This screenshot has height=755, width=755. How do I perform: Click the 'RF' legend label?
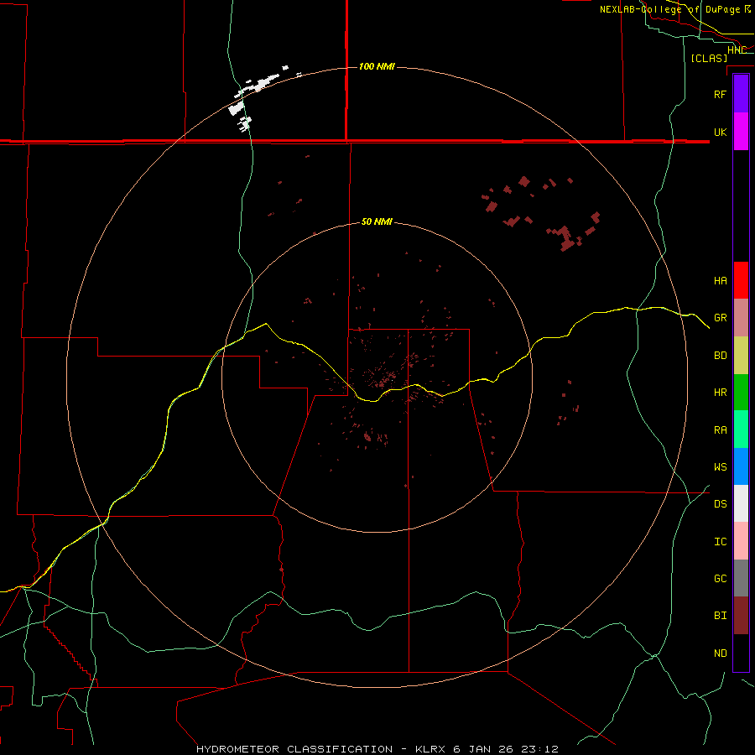pos(720,94)
